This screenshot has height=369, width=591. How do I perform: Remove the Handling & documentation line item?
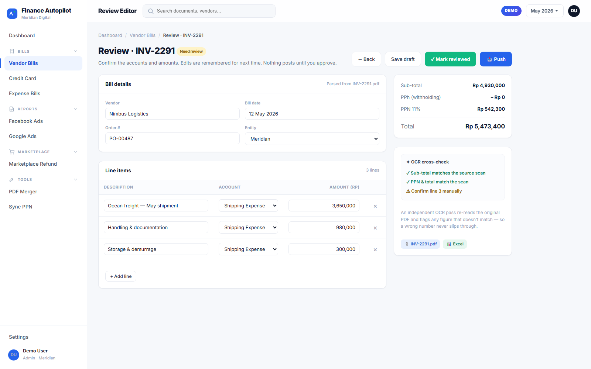click(x=375, y=228)
